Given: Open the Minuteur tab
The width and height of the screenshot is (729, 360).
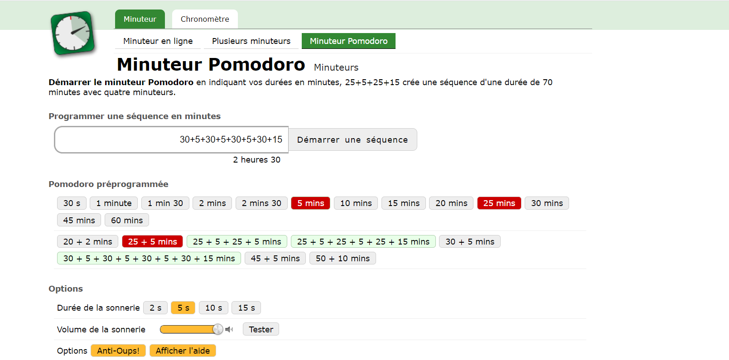Looking at the screenshot, I should tap(140, 19).
